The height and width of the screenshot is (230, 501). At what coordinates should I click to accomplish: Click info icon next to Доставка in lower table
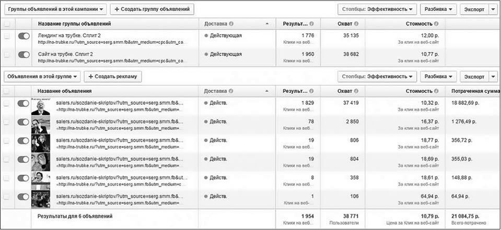pyautogui.click(x=231, y=91)
